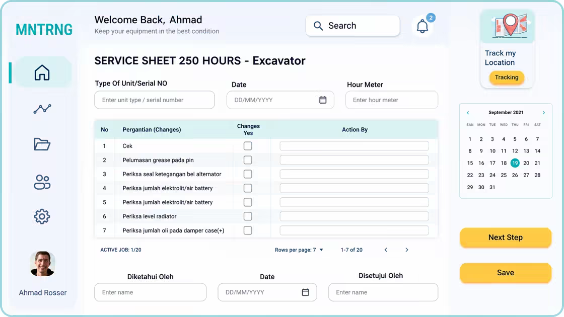Image resolution: width=564 pixels, height=317 pixels.
Task: Click Ahmad Rosser profile photo
Action: point(42,264)
